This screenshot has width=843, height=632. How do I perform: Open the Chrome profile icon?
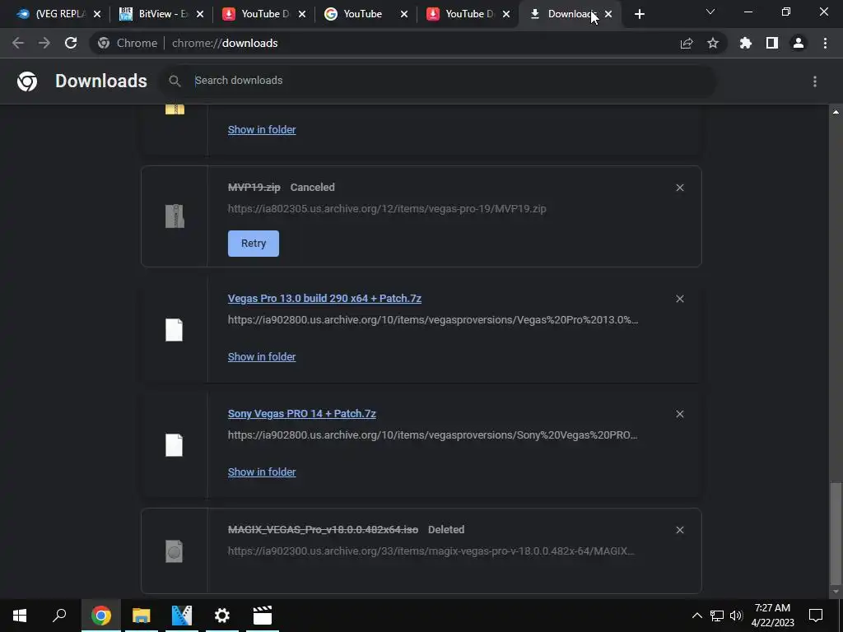point(799,43)
